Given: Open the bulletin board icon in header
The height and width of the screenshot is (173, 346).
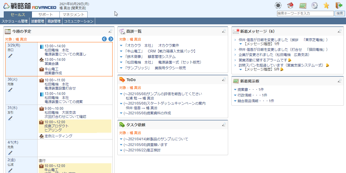Looking at the screenshot, I should 303,5.
